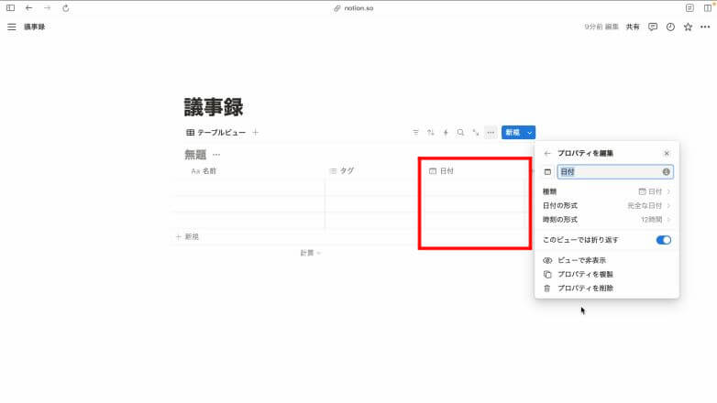Click the 無題 database title
Screen dimensions: 717x403
click(x=195, y=155)
